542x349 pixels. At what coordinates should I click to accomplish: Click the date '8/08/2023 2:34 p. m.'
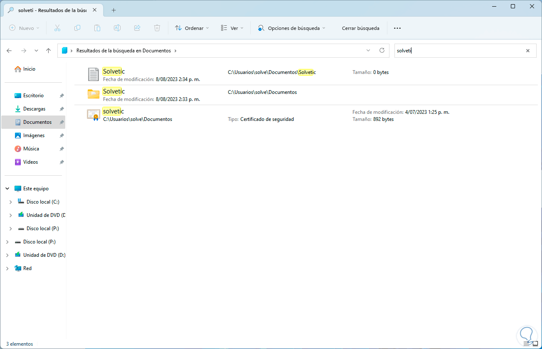click(178, 79)
